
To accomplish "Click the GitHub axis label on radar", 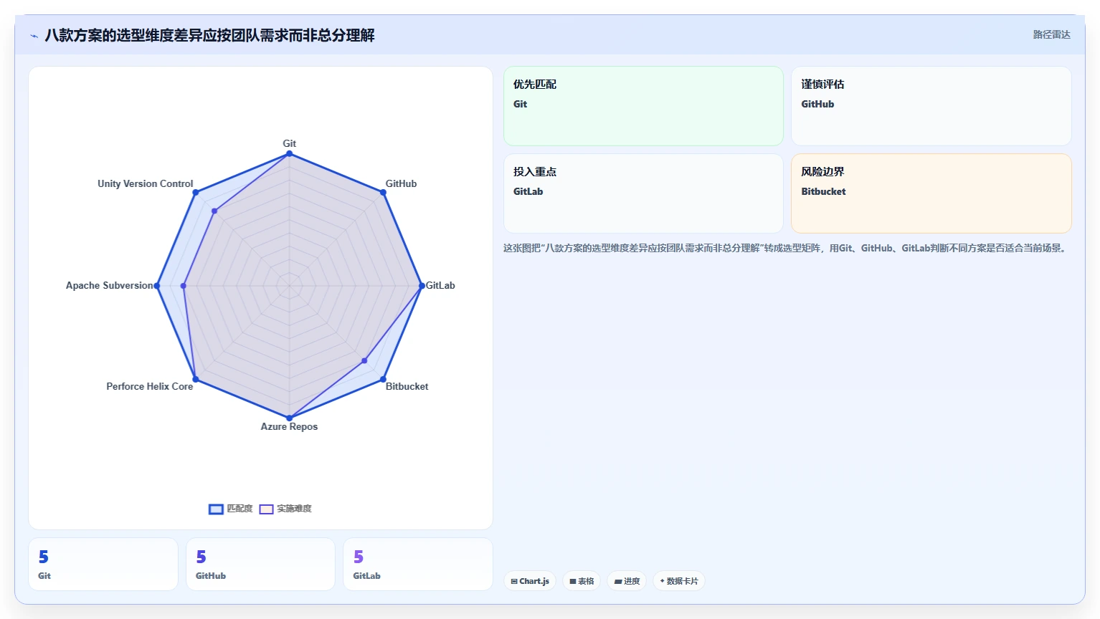I will tap(401, 183).
